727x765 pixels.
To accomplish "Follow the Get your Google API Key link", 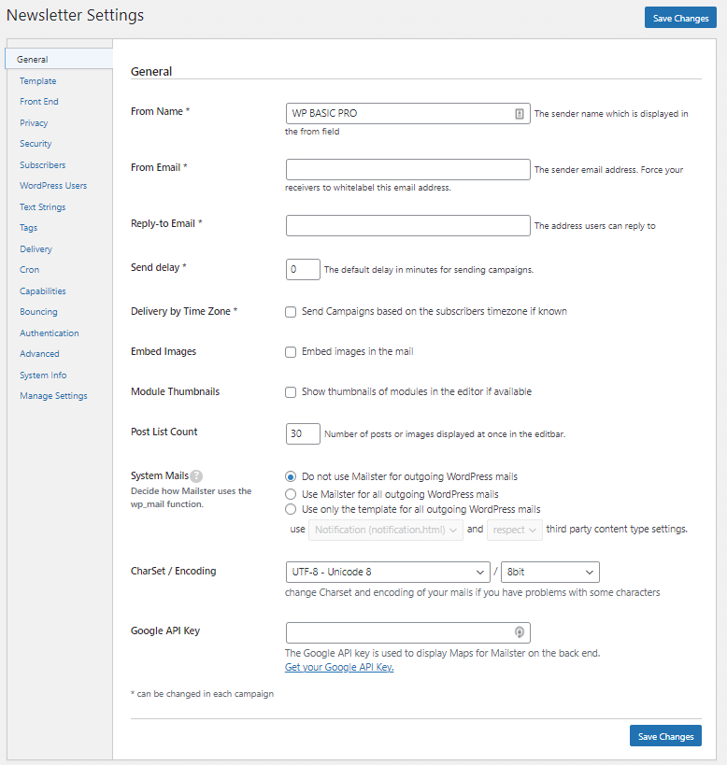I will 339,668.
